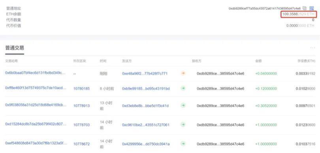The width and height of the screenshot is (320, 153).
Task: Click the amount +0.04000000
Action: tap(266, 74)
